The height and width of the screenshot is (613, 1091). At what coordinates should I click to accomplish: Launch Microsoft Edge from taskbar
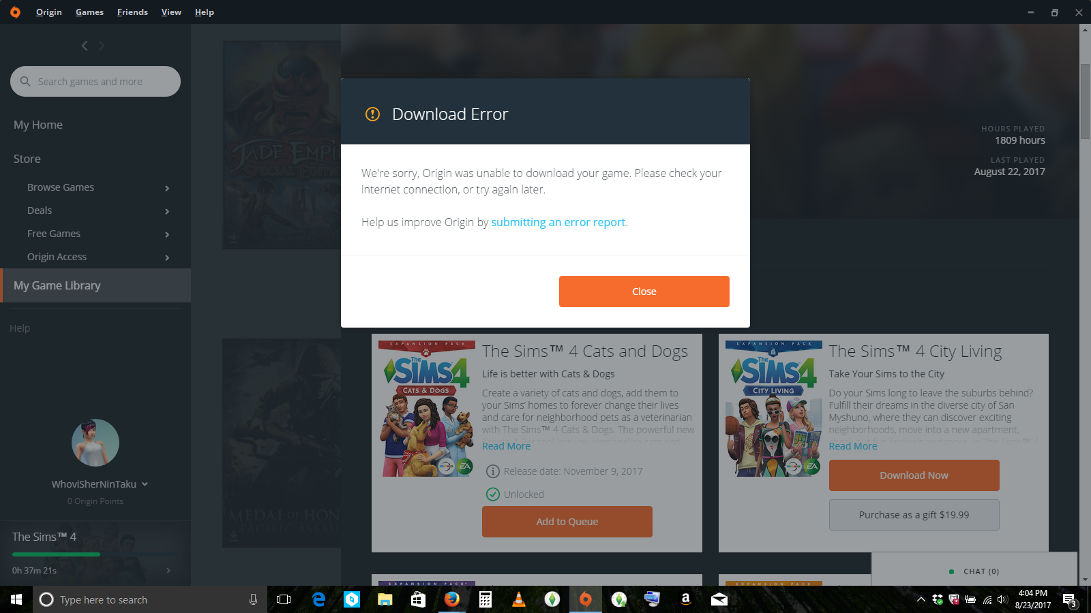(x=318, y=599)
